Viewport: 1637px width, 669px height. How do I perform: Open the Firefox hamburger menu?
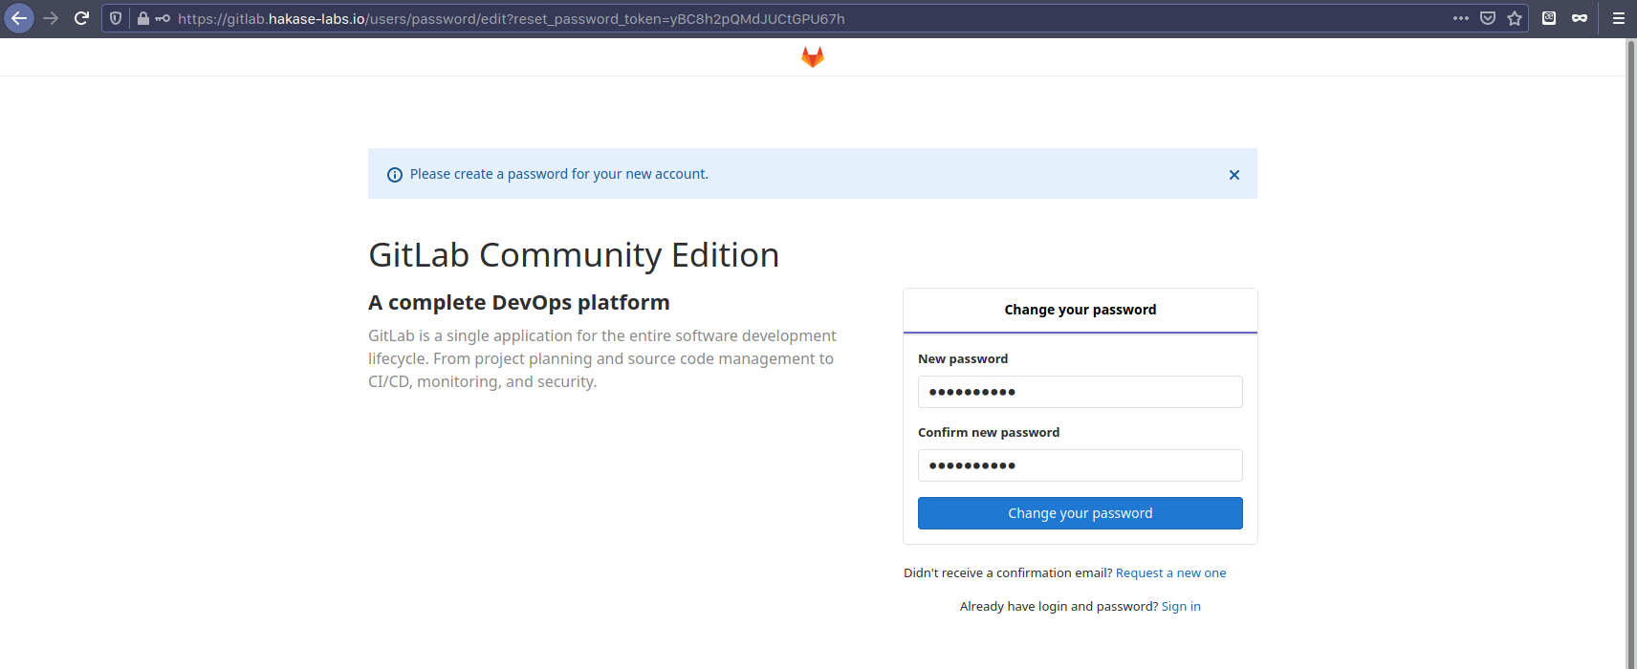1619,18
